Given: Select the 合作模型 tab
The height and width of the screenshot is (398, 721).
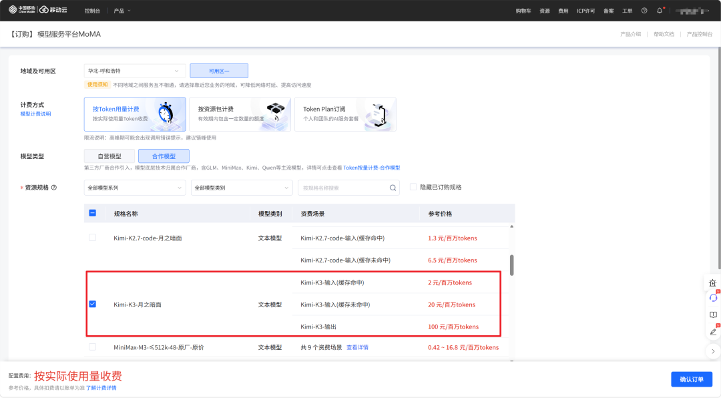Looking at the screenshot, I should (164, 156).
